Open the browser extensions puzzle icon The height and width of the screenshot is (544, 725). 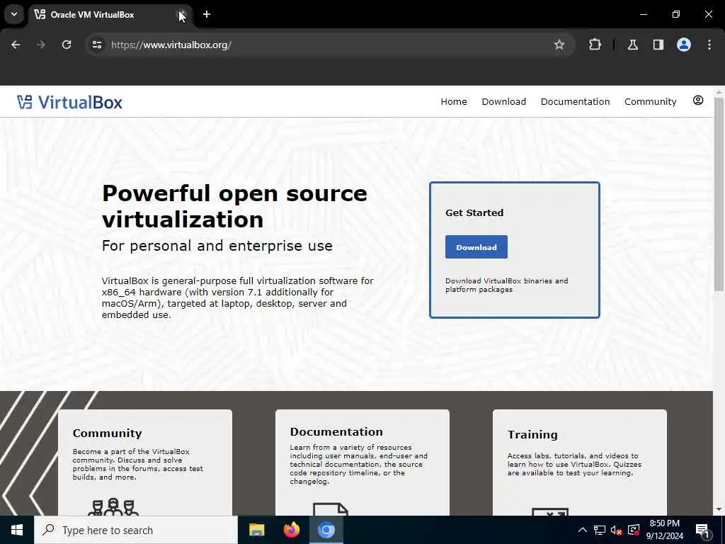[x=595, y=45]
